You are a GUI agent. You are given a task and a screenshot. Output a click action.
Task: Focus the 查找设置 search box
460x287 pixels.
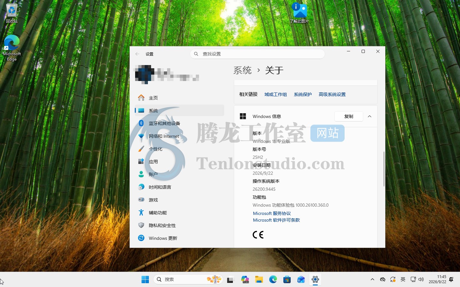[x=257, y=54]
